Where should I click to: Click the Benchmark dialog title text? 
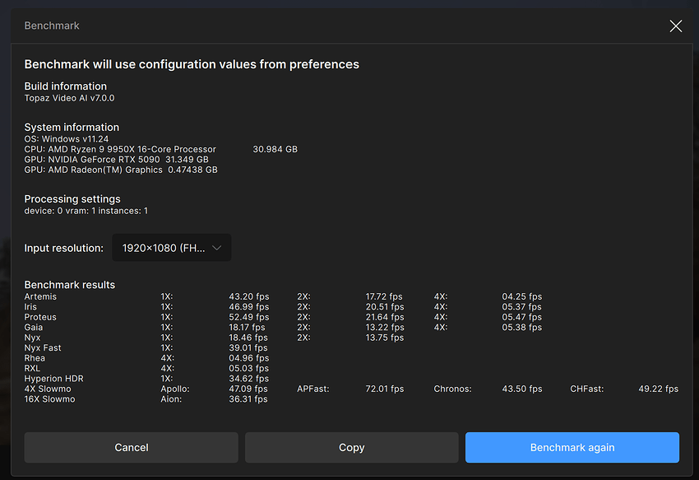(52, 26)
